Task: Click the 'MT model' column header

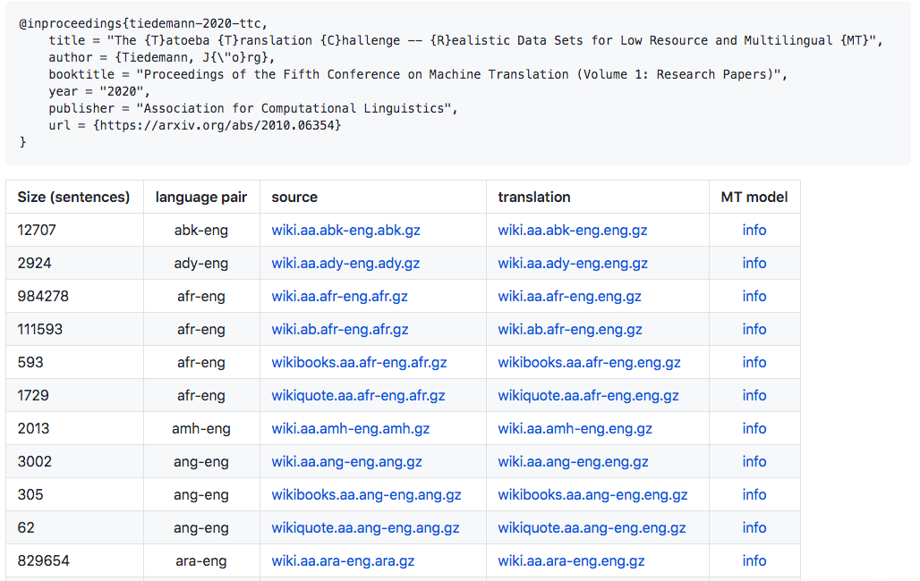Action: tap(754, 198)
